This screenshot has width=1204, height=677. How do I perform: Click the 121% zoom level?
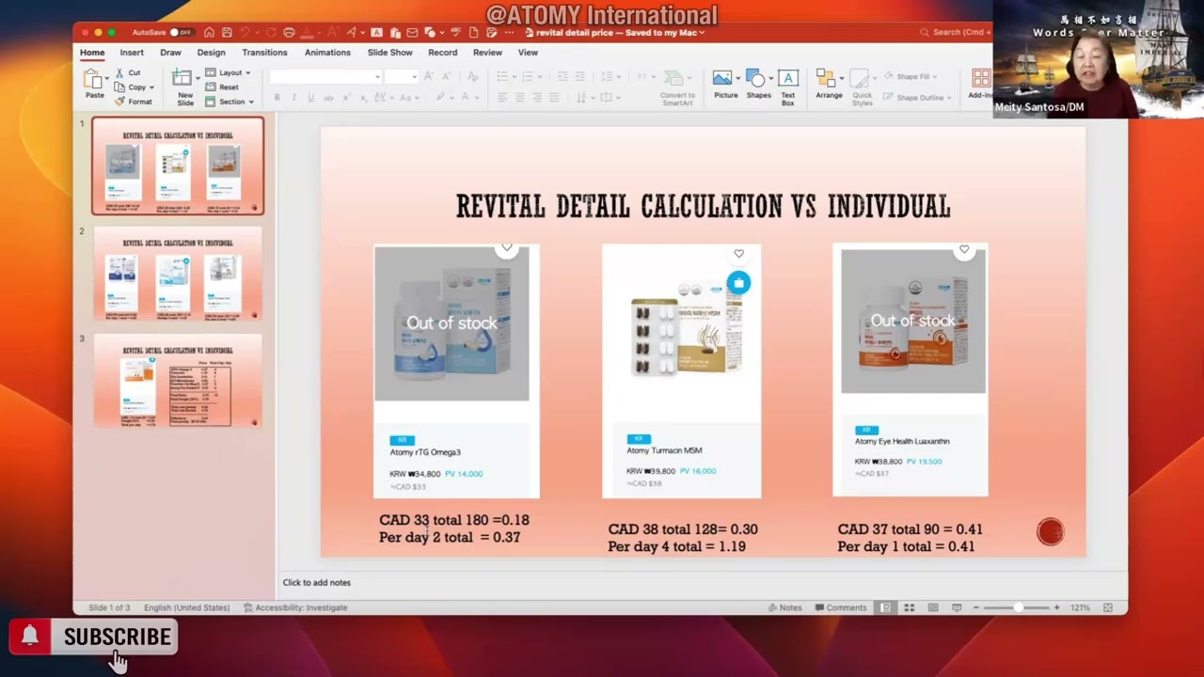(1080, 607)
